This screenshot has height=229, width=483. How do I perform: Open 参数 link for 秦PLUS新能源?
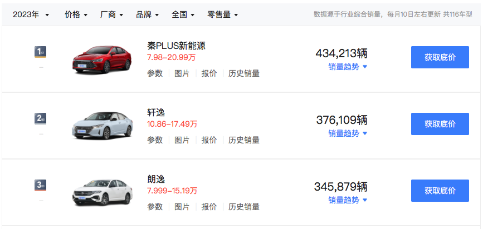[x=155, y=73]
